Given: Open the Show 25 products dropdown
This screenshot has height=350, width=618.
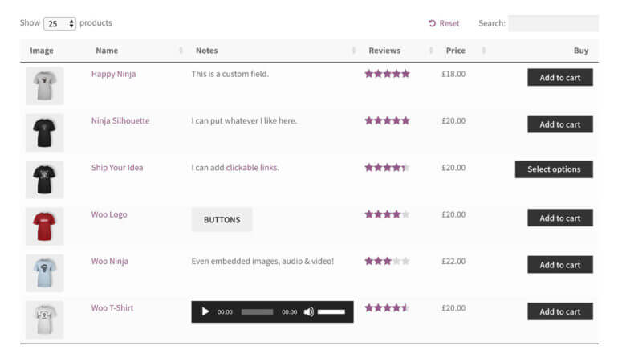Looking at the screenshot, I should 59,23.
